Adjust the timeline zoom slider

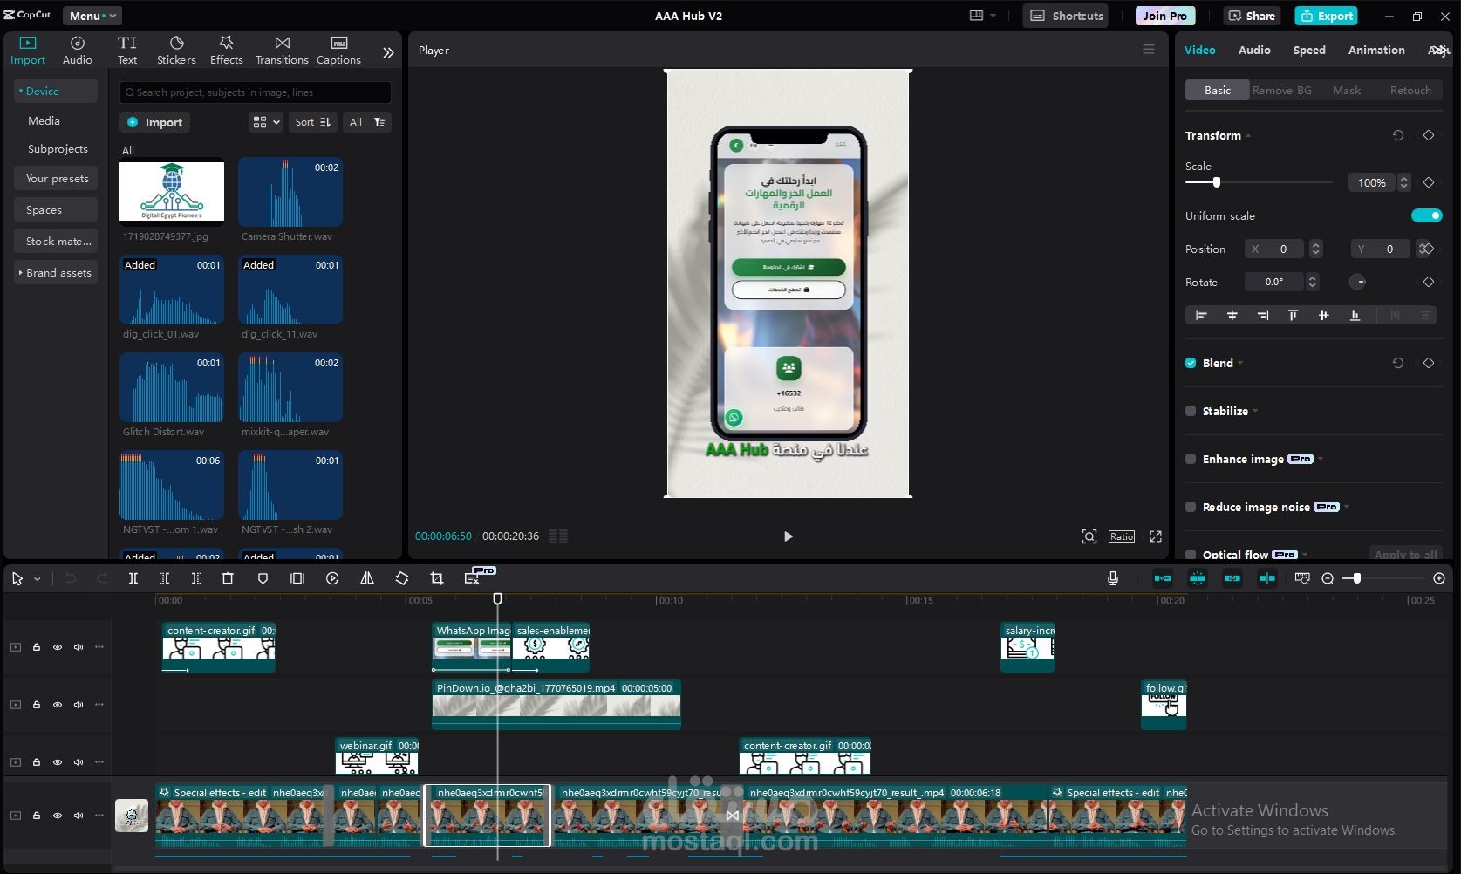(1356, 578)
